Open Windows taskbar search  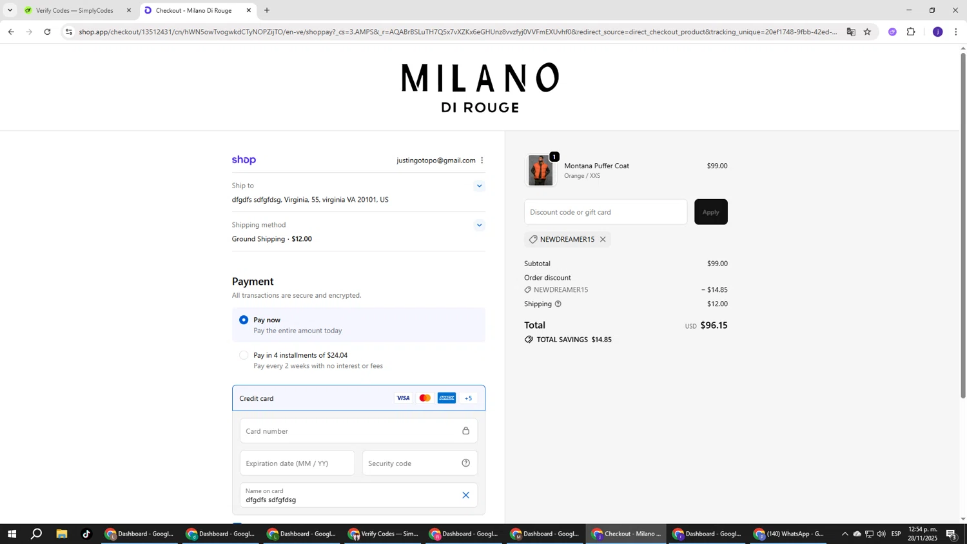37,534
